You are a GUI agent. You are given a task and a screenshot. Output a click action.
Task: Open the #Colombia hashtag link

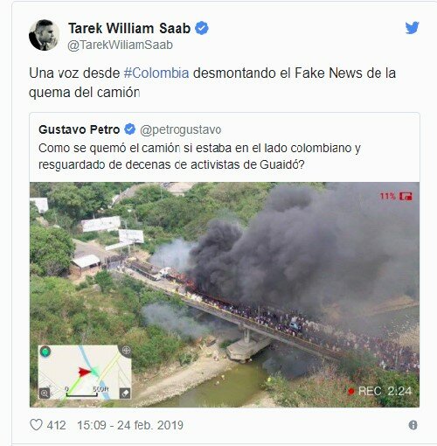(x=156, y=73)
